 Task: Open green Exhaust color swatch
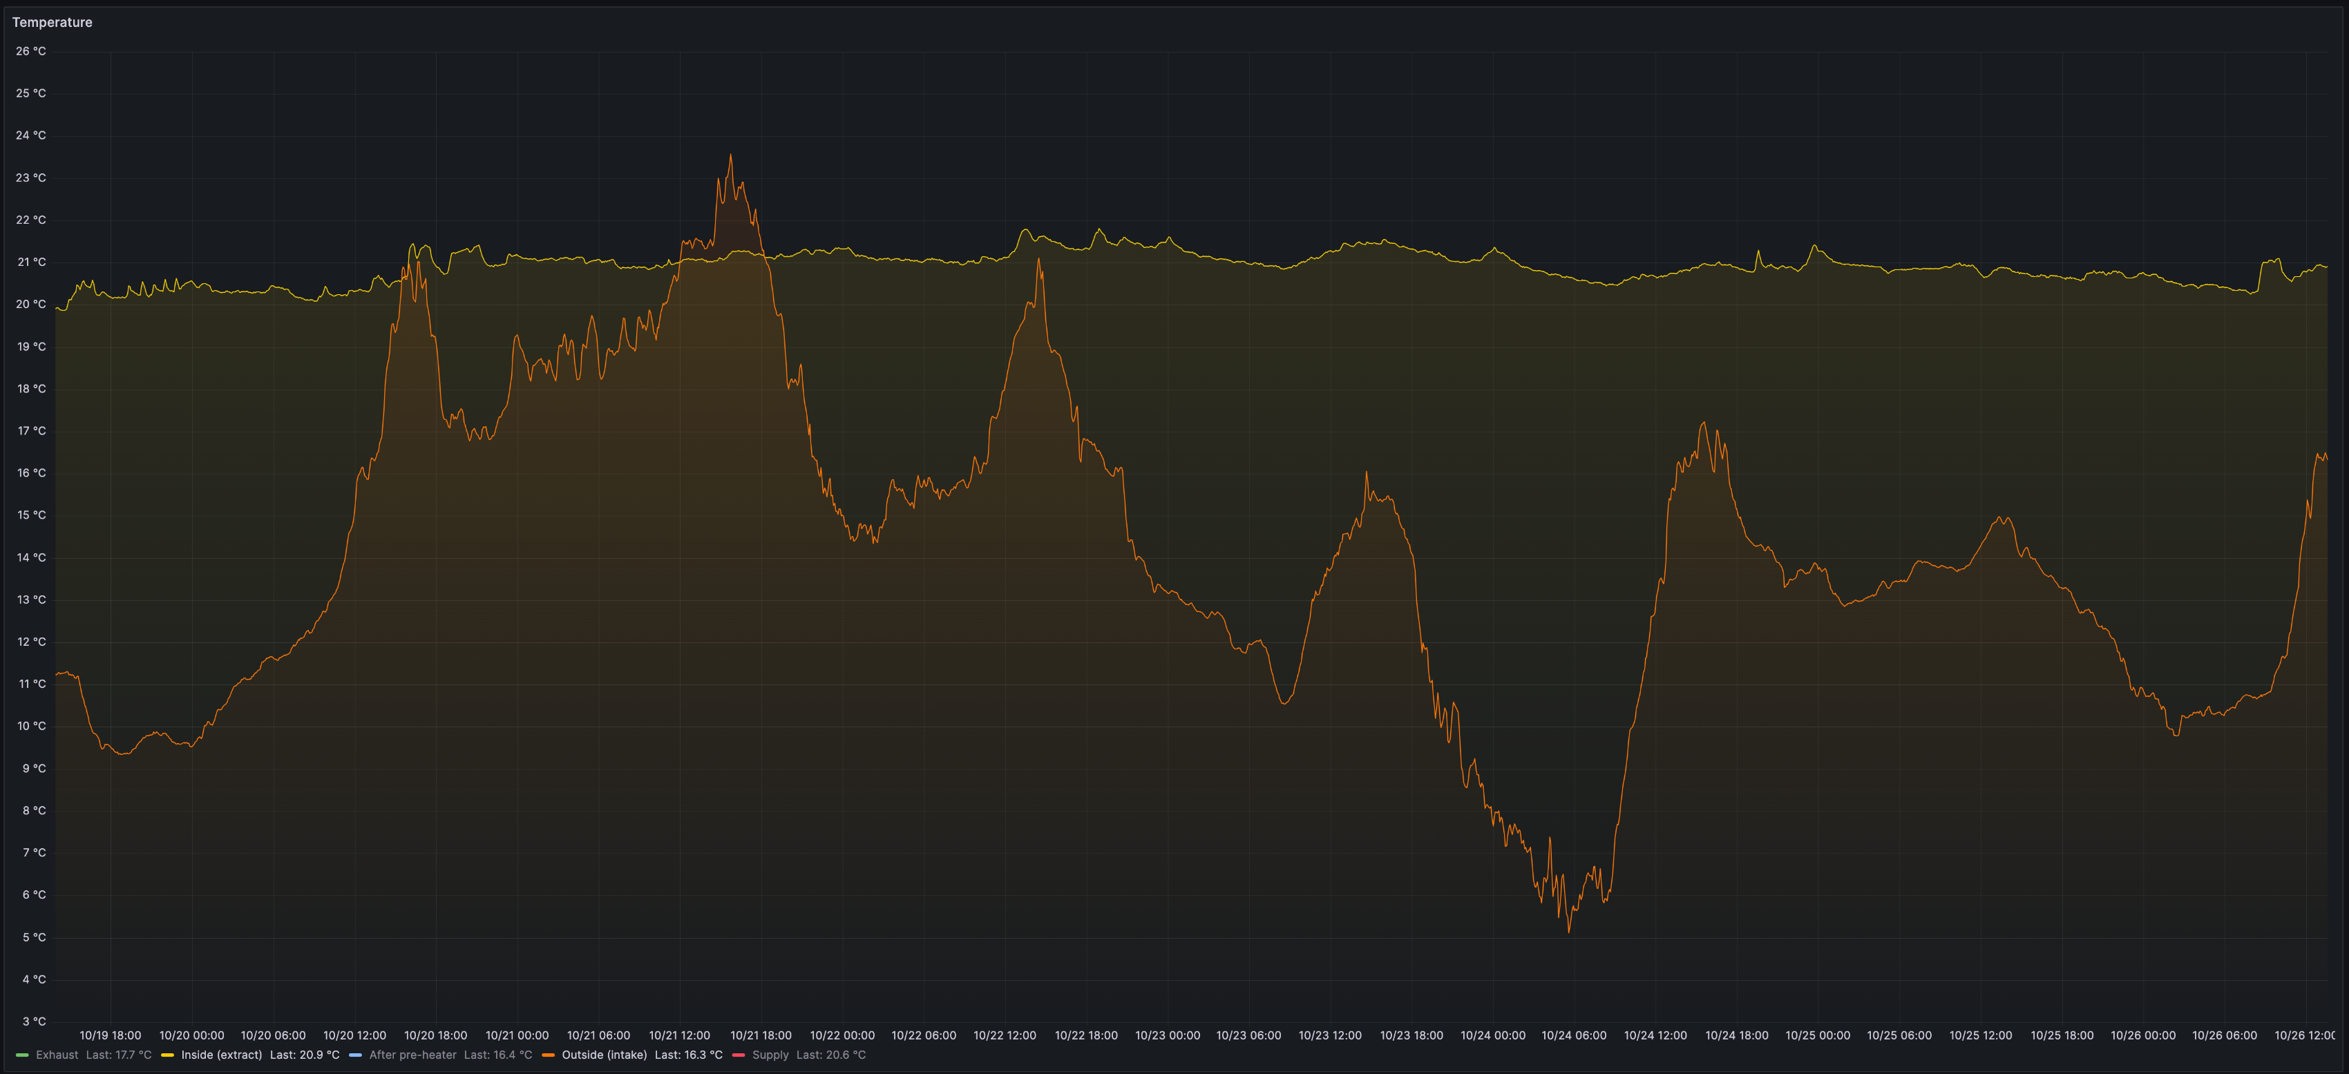click(22, 1055)
